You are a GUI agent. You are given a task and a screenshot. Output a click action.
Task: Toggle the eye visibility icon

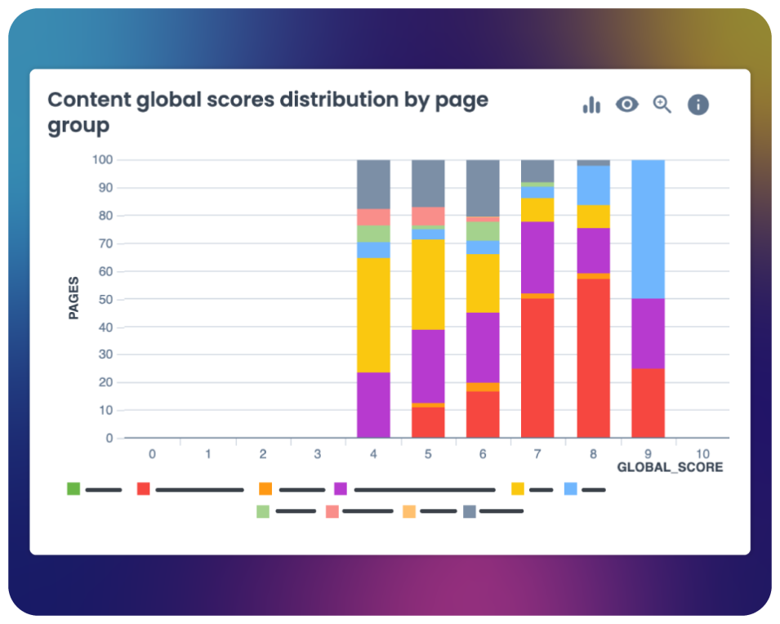(x=626, y=105)
